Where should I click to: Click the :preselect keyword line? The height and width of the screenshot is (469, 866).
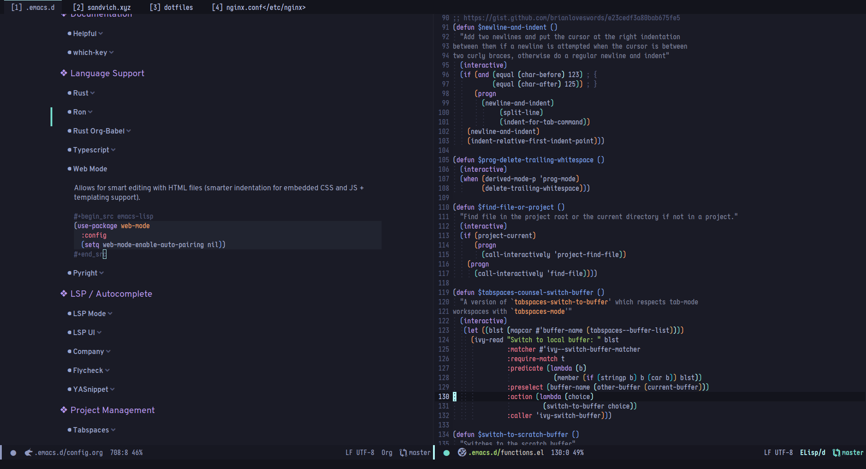608,387
